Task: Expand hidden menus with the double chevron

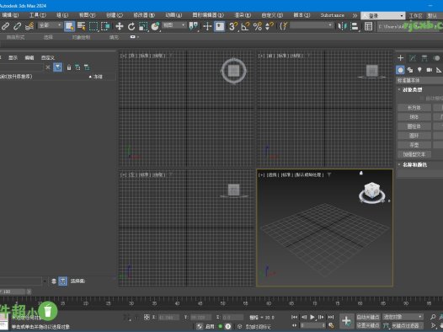Action: pyautogui.click(x=355, y=15)
